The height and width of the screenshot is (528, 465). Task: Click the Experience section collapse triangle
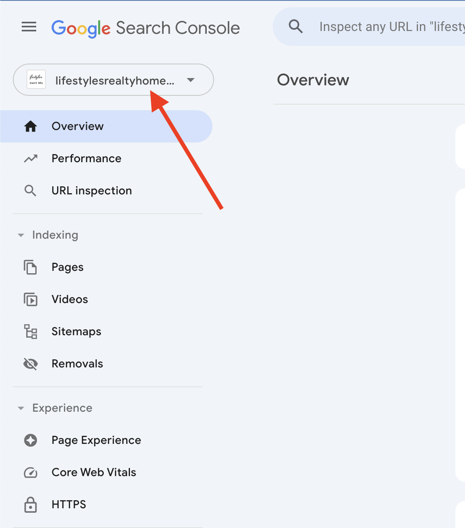(x=21, y=408)
